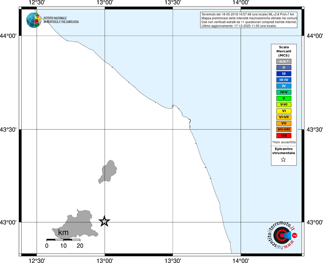323x263 pixels.
Task: Select the intensity II legend swatch
Action: pyautogui.click(x=284, y=68)
